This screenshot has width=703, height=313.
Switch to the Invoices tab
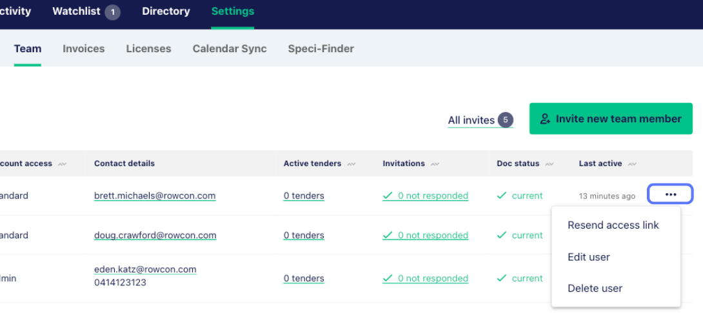coord(83,48)
